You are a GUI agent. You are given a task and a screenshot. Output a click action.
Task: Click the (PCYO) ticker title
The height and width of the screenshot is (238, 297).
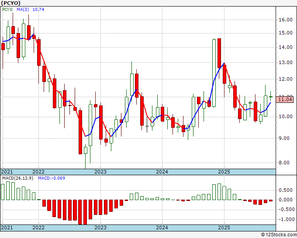point(10,3)
